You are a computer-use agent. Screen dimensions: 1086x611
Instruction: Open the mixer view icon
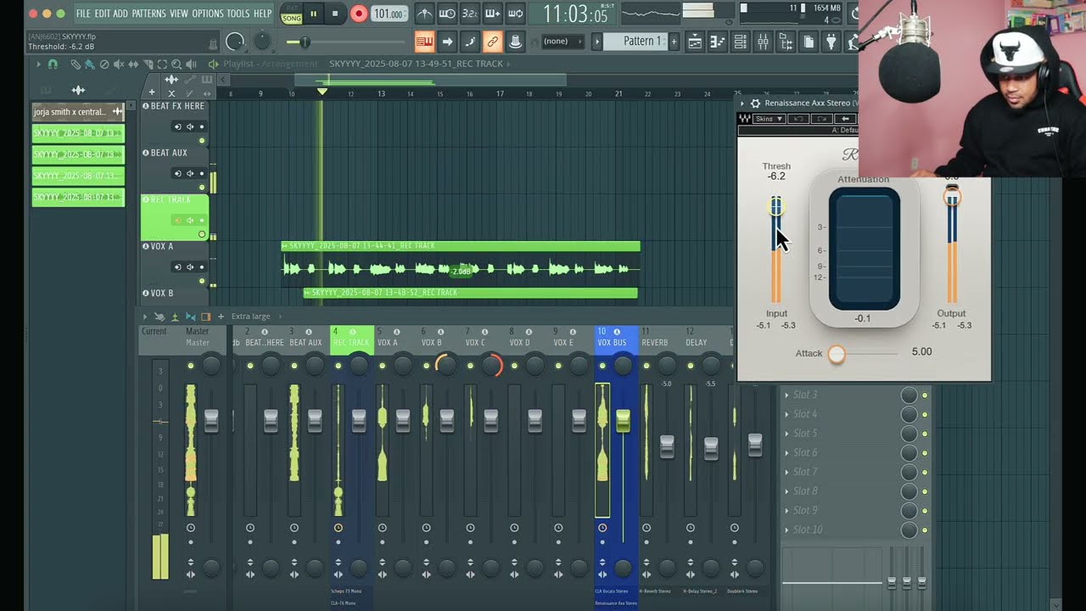pos(763,41)
